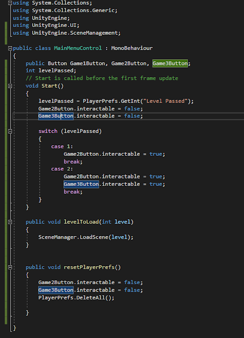Click the DeleteAll method call
The height and width of the screenshot is (338, 244).
click(x=90, y=298)
